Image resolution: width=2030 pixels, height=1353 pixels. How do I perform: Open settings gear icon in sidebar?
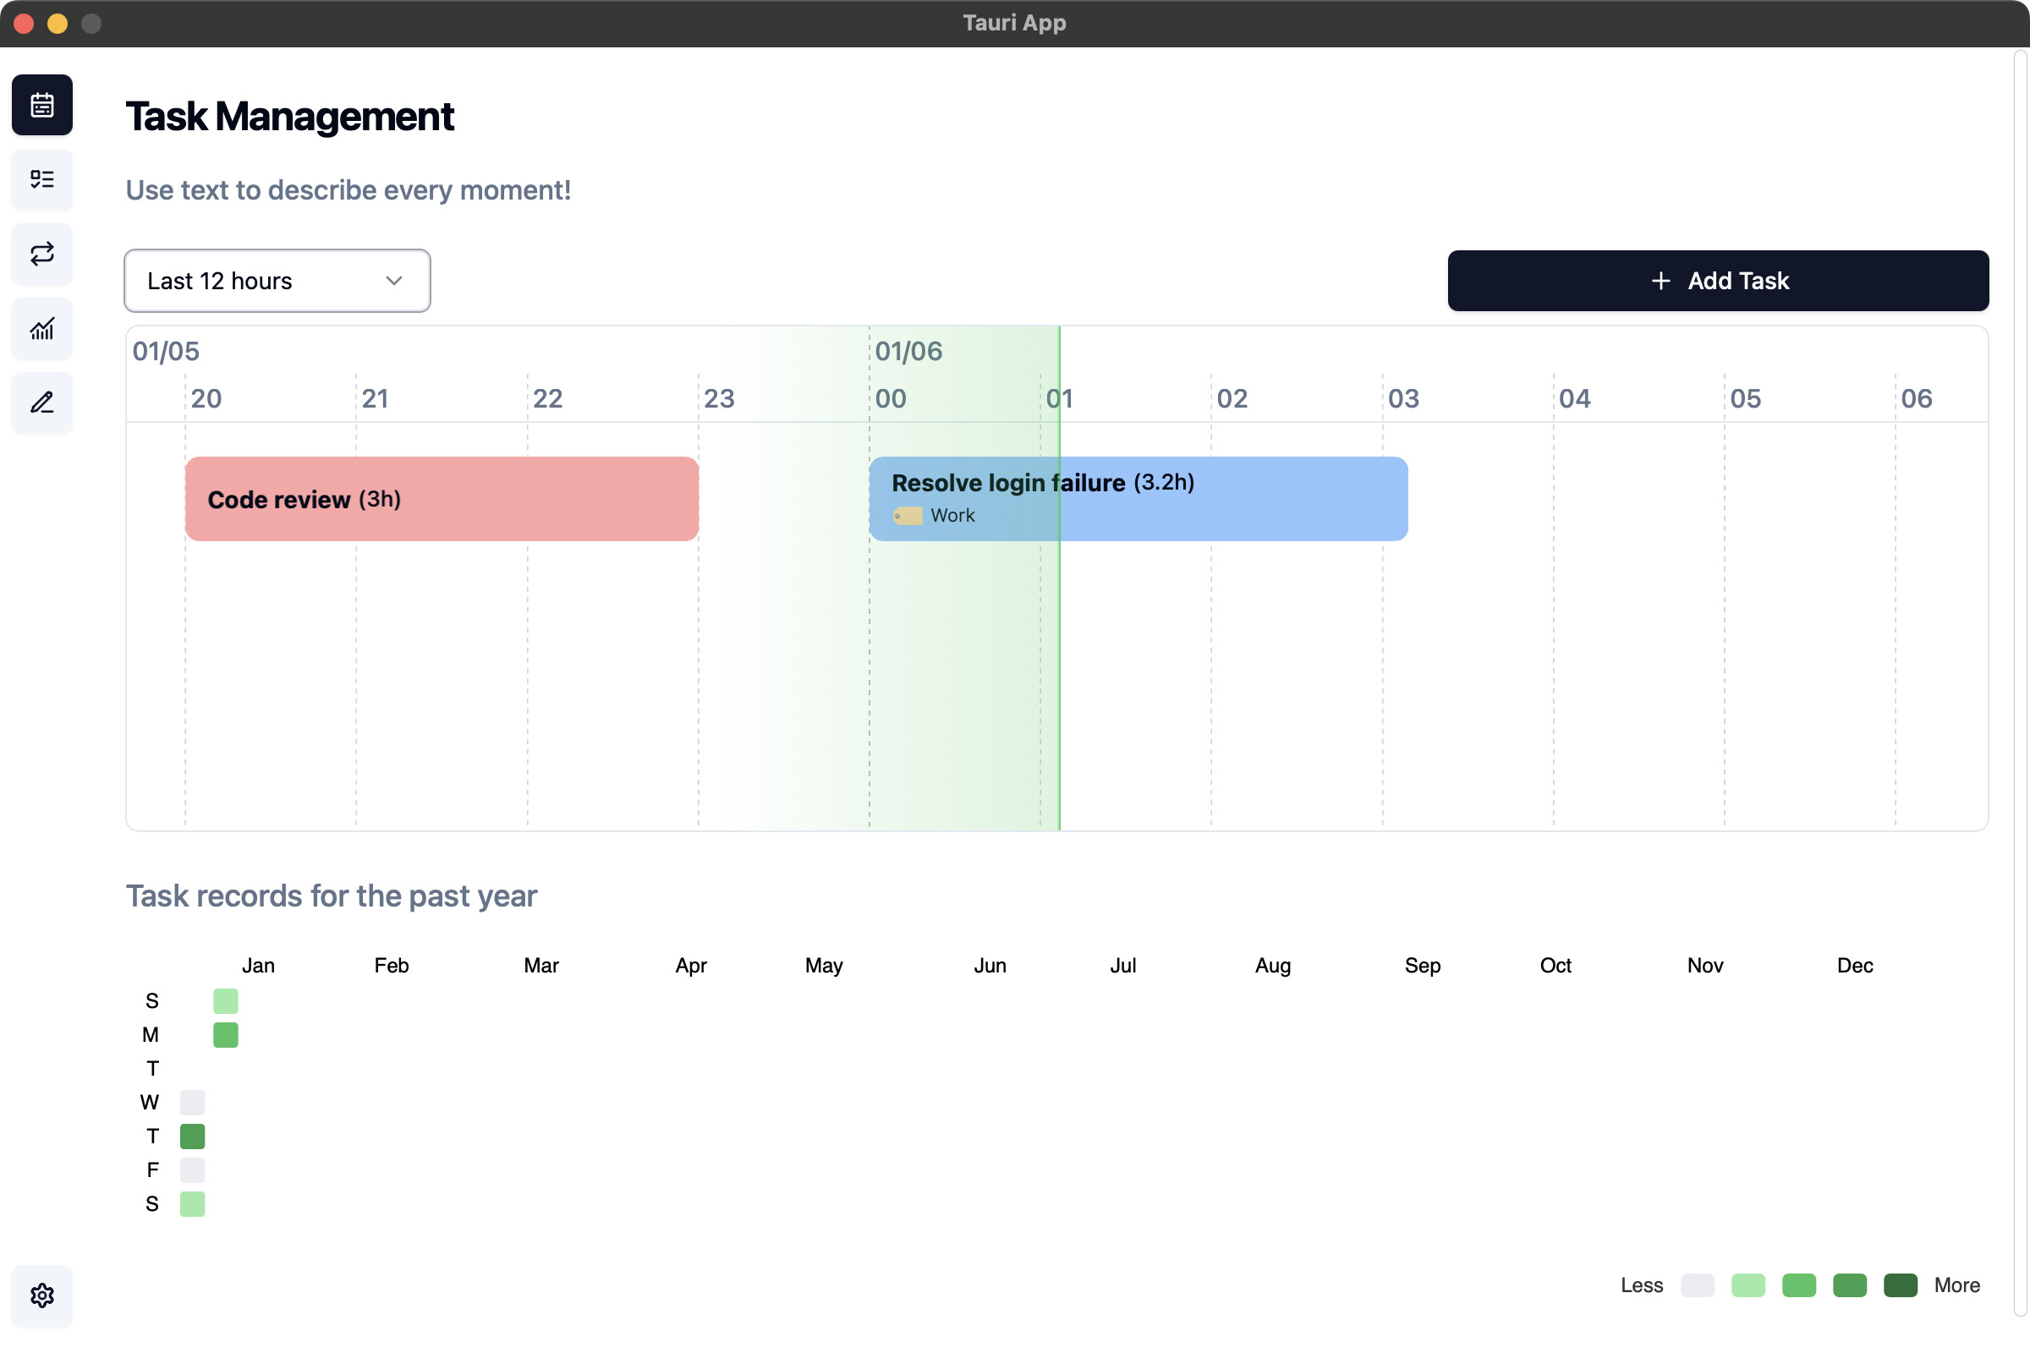coord(41,1295)
